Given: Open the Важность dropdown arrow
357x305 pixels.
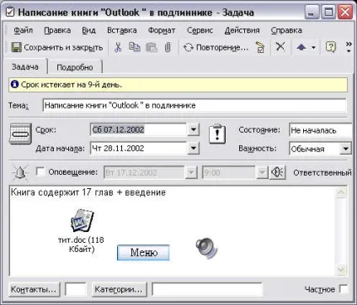Looking at the screenshot, I should pos(345,149).
